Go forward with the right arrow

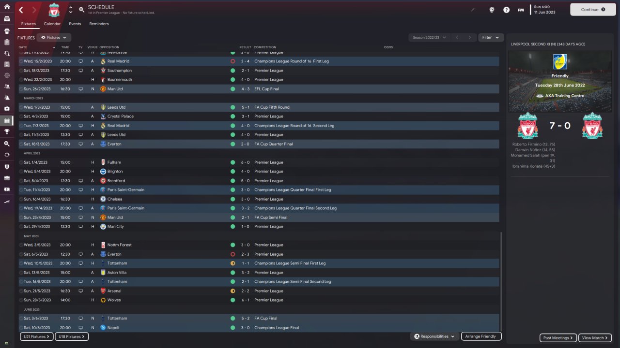click(34, 10)
